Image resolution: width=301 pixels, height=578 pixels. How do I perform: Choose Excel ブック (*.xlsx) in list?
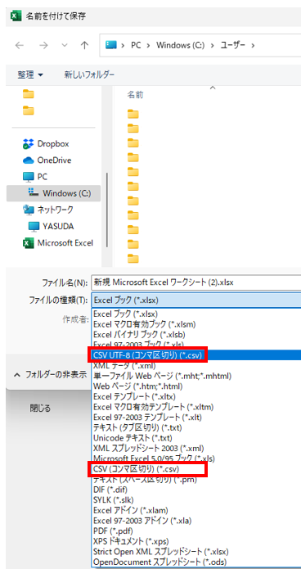click(126, 314)
